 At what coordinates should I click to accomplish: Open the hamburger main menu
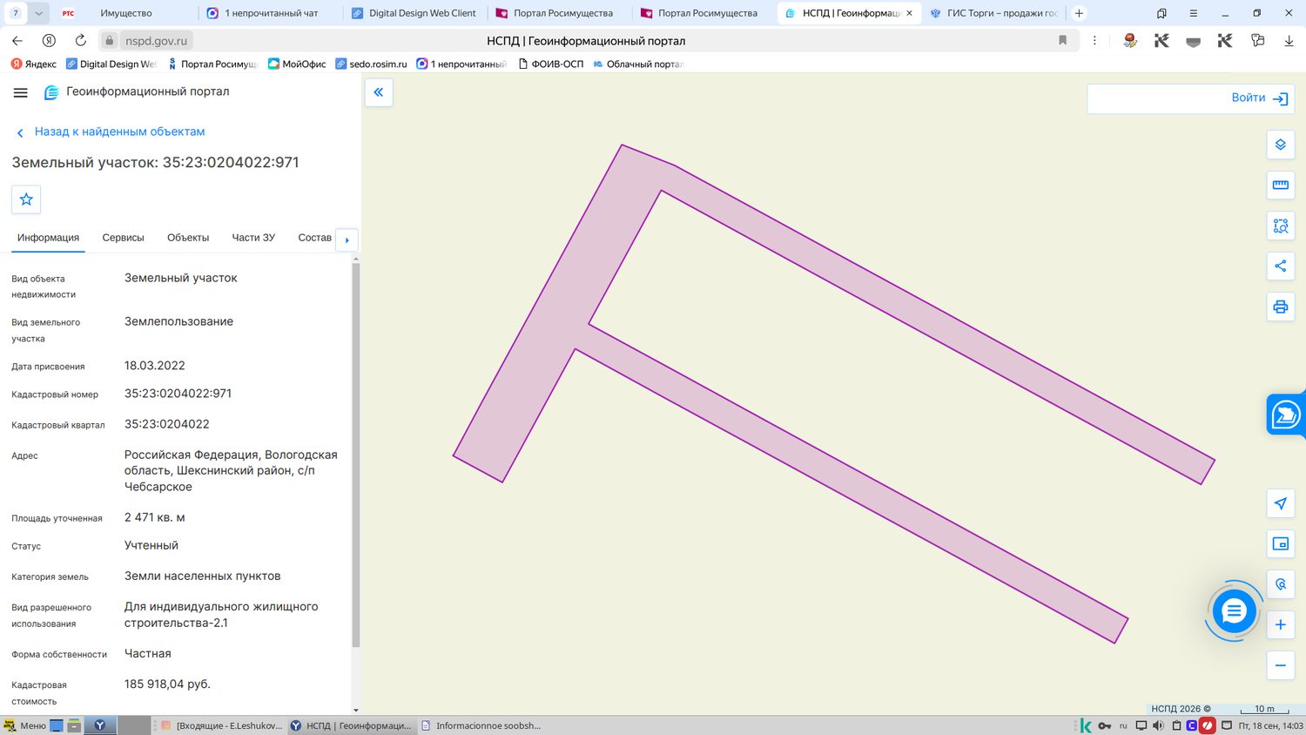(21, 92)
